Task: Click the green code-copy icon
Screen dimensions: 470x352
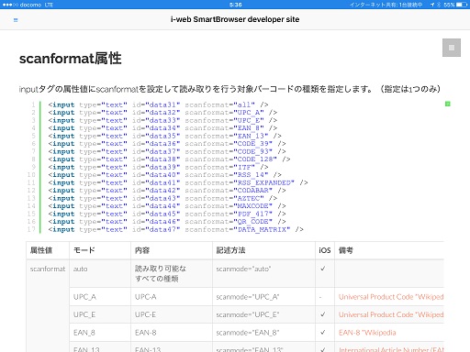Action: 447,104
